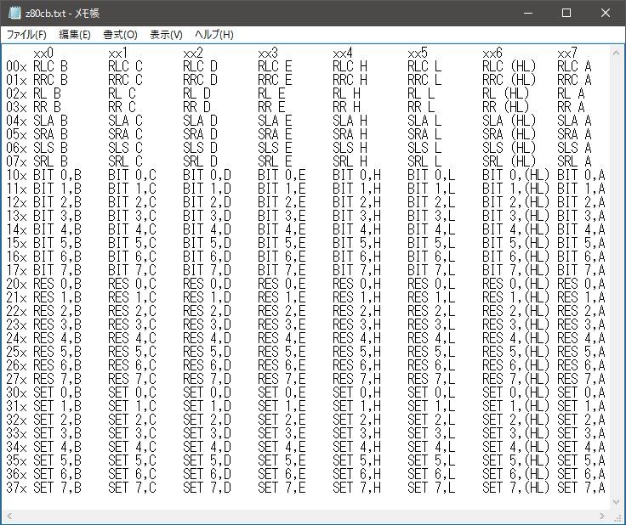Click the text BIT 3,D
The height and width of the screenshot is (525, 626).
[207, 216]
